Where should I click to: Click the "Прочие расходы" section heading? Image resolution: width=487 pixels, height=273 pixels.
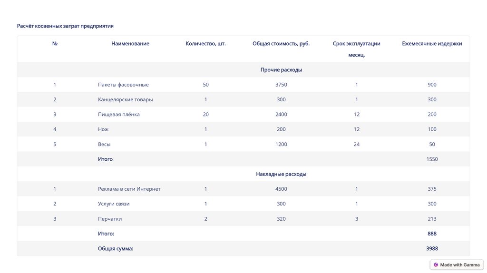[x=281, y=70]
